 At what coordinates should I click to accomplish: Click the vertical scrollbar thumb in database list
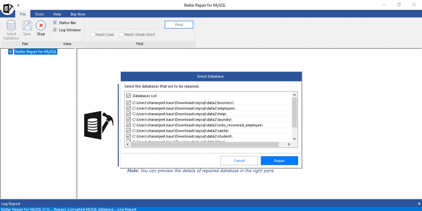(x=294, y=112)
